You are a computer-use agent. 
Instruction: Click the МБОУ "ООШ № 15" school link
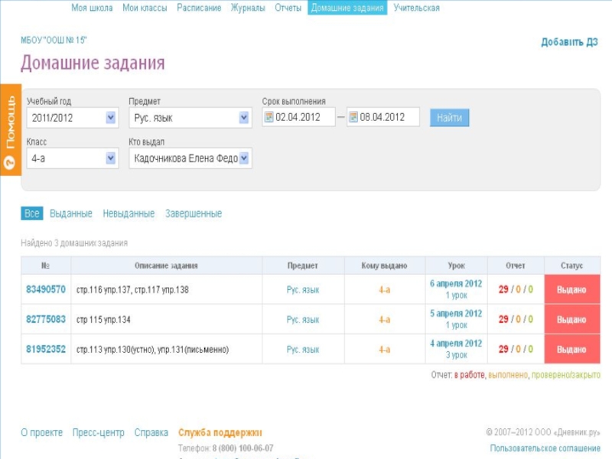pyautogui.click(x=54, y=40)
